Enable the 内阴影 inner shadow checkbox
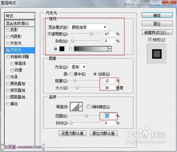Viewport: 177px width, 152px height. tap(8, 37)
